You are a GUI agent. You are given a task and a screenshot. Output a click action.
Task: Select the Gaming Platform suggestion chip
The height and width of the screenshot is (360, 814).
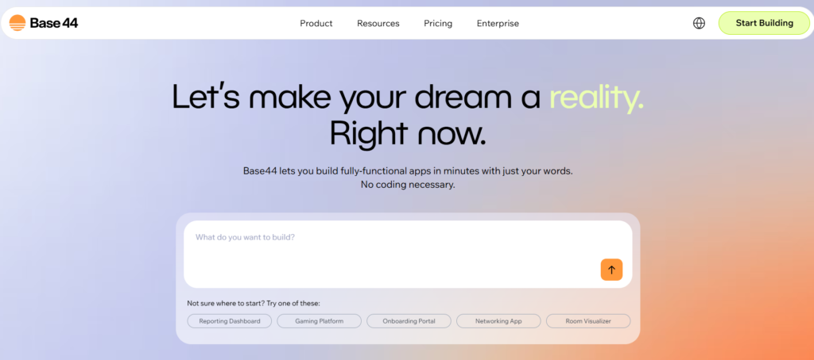[x=319, y=321]
